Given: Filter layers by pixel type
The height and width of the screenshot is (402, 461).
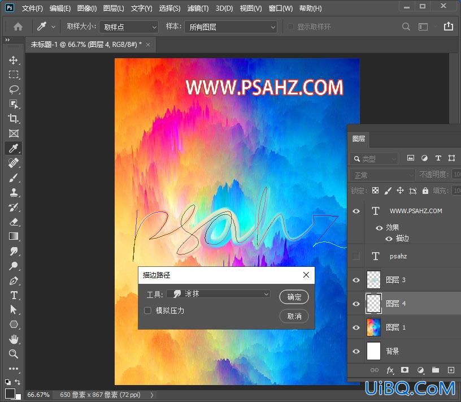Looking at the screenshot, I should (410, 158).
